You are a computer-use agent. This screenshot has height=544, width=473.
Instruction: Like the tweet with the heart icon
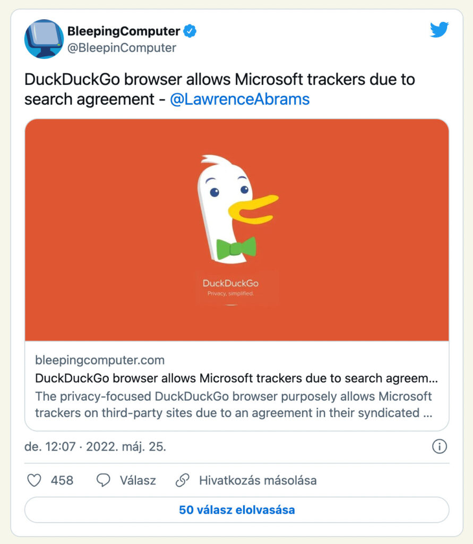34,481
